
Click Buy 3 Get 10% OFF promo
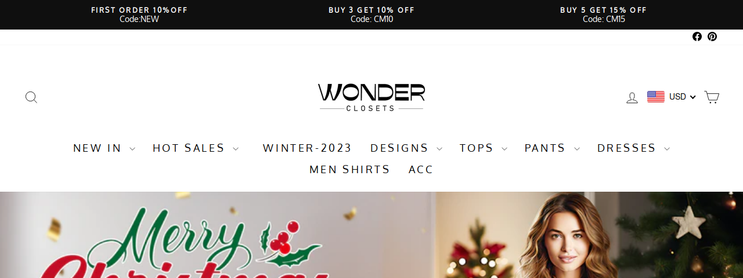pos(371,14)
